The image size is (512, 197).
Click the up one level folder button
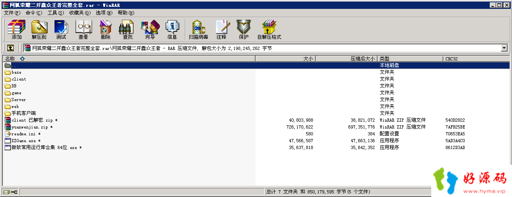coord(10,48)
